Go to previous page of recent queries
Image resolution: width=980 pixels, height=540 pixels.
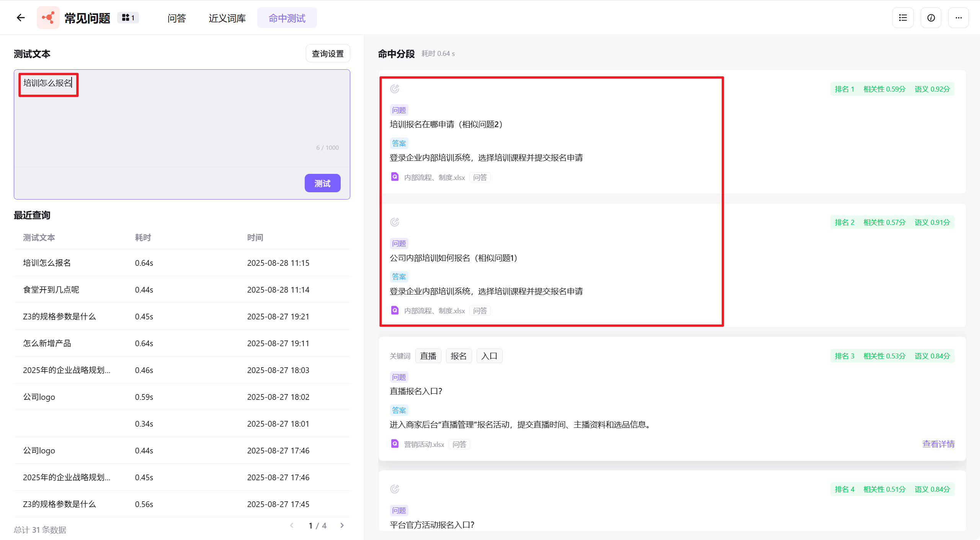[292, 525]
